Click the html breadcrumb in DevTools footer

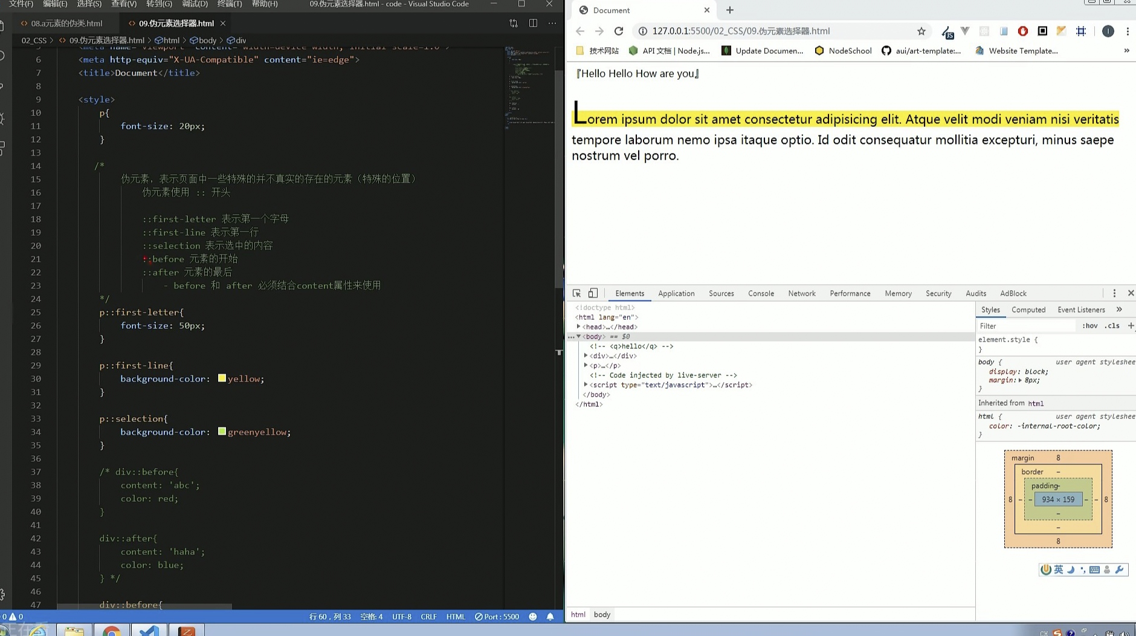pyautogui.click(x=578, y=614)
